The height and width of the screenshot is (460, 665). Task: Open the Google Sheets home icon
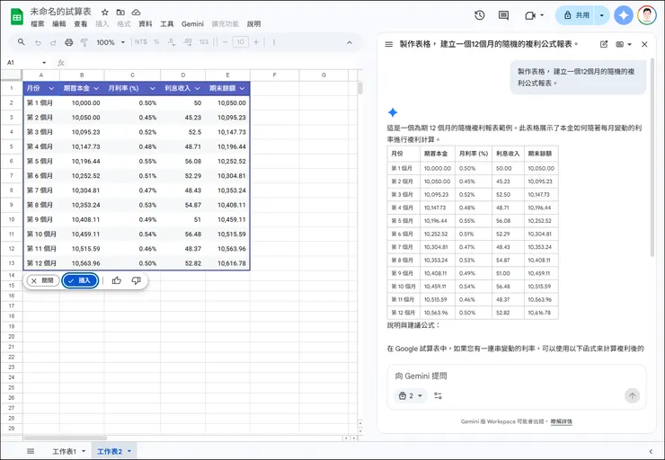[x=16, y=17]
